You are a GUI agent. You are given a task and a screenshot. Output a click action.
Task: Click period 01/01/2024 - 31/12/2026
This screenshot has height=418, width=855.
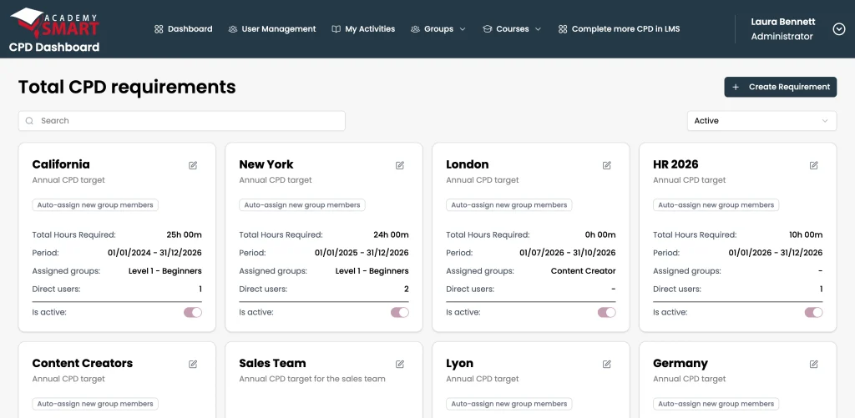click(154, 253)
